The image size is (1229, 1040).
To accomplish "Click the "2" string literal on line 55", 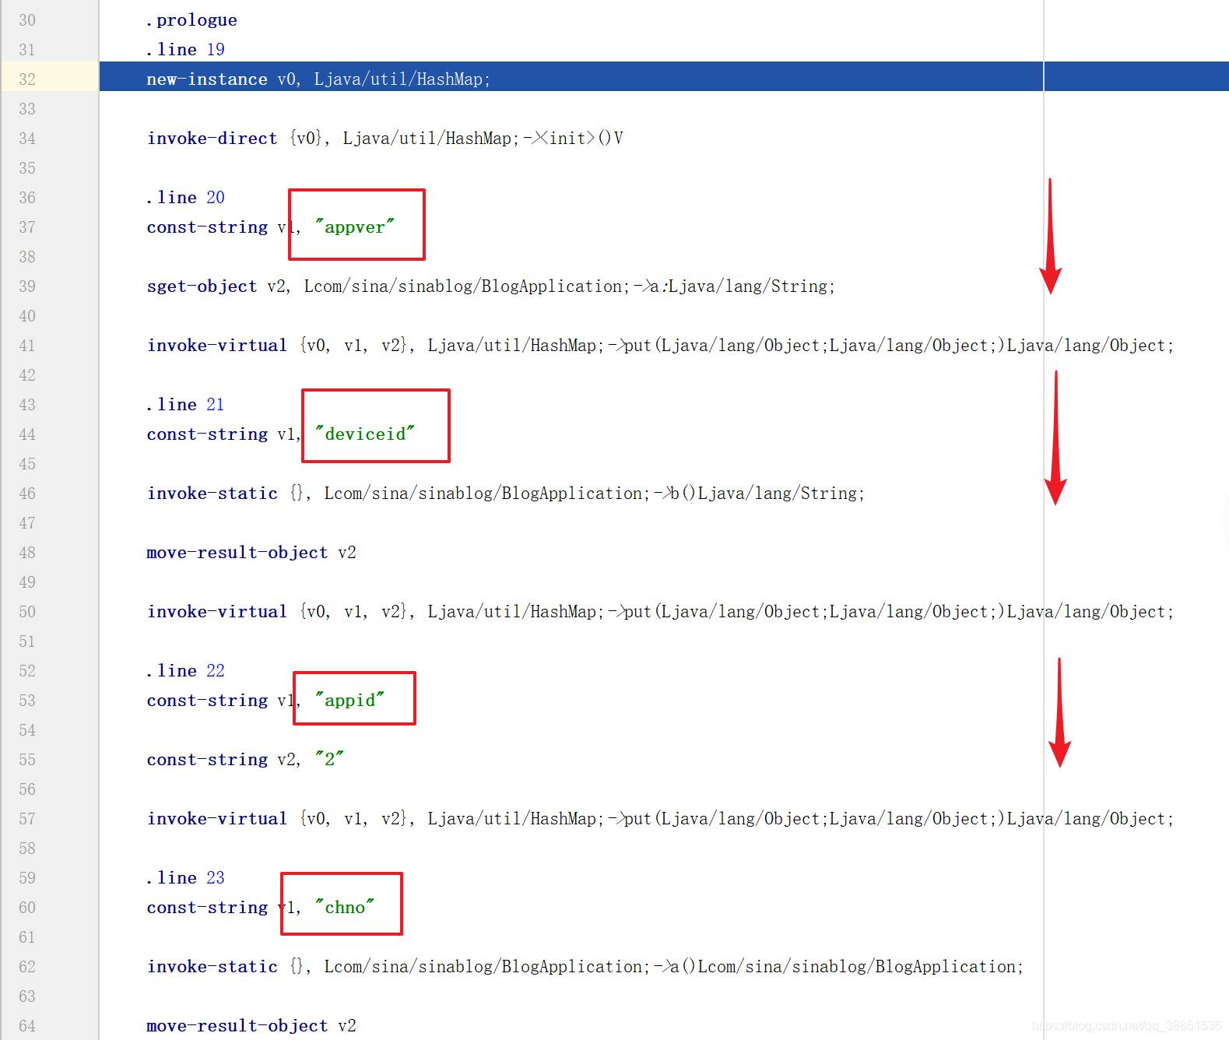I will [x=329, y=760].
